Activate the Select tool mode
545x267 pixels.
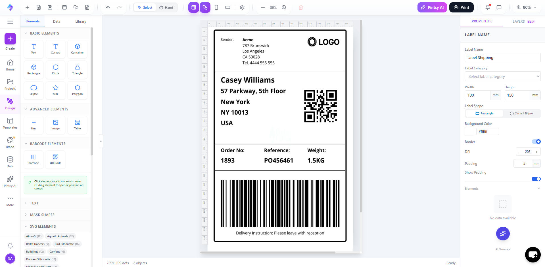click(145, 7)
